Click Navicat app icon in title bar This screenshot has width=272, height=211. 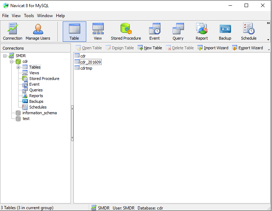(6, 6)
